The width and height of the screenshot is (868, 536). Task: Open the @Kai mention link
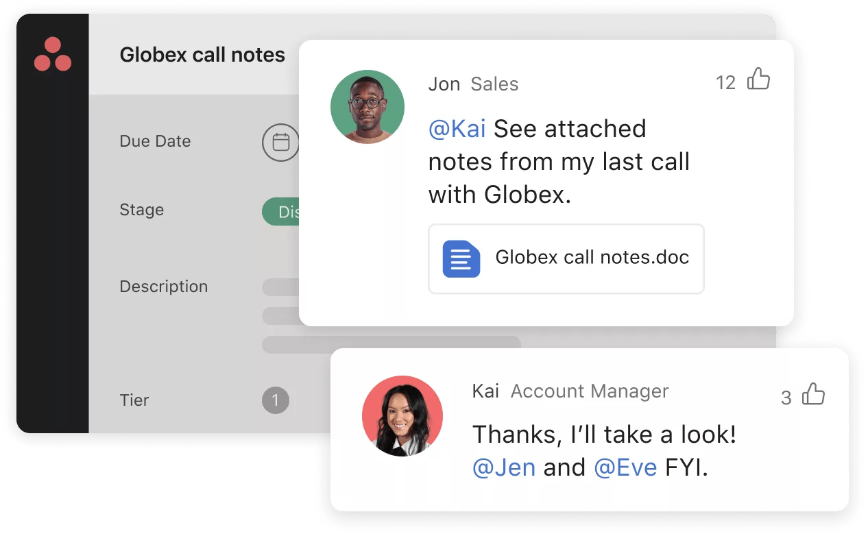tap(457, 128)
